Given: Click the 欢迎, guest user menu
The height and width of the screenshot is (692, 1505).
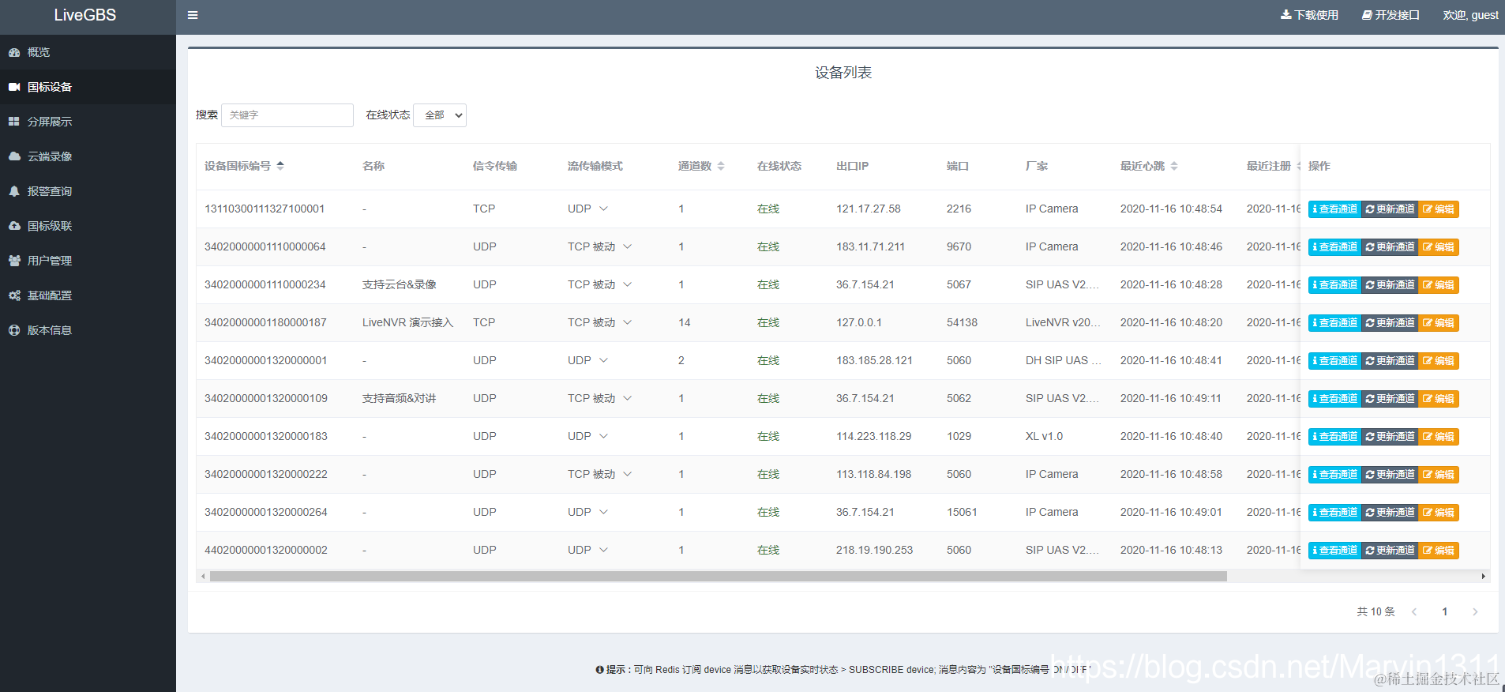Looking at the screenshot, I should click(1470, 15).
